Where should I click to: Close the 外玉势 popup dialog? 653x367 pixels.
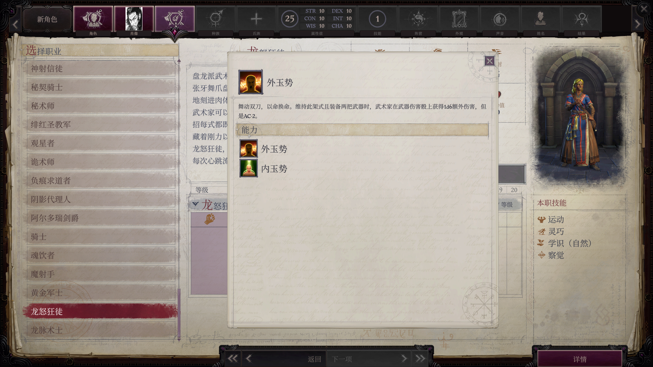click(x=489, y=61)
